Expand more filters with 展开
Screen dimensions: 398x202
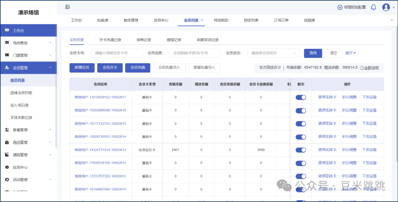pyautogui.click(x=350, y=53)
